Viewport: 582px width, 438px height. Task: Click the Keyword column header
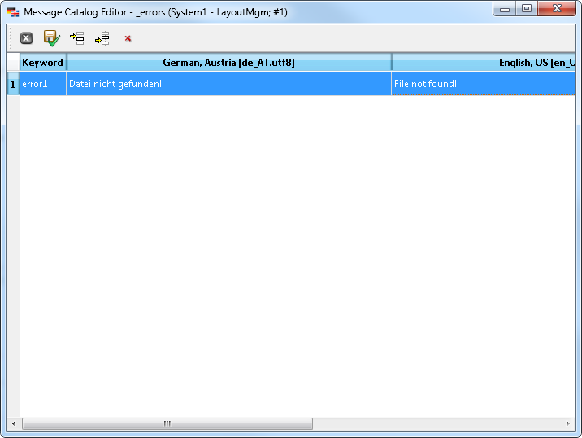(43, 62)
